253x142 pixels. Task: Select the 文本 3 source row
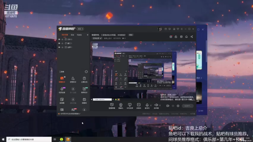pos(73,39)
